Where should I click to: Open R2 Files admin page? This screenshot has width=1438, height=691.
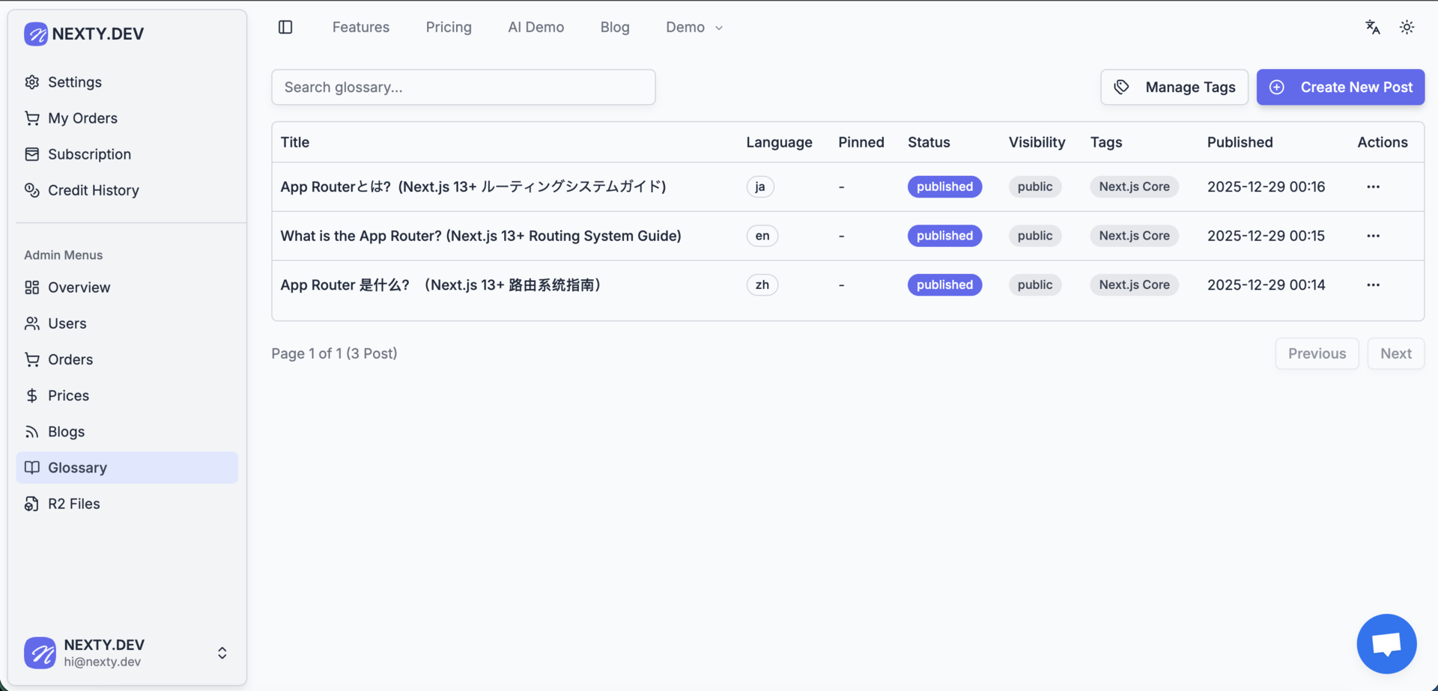[x=73, y=504]
